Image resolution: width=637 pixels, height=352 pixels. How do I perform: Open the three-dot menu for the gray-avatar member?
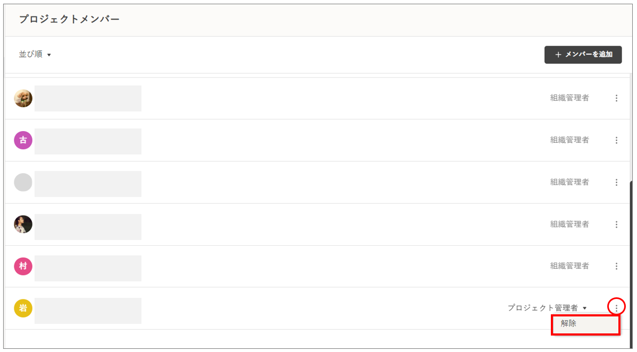(616, 182)
